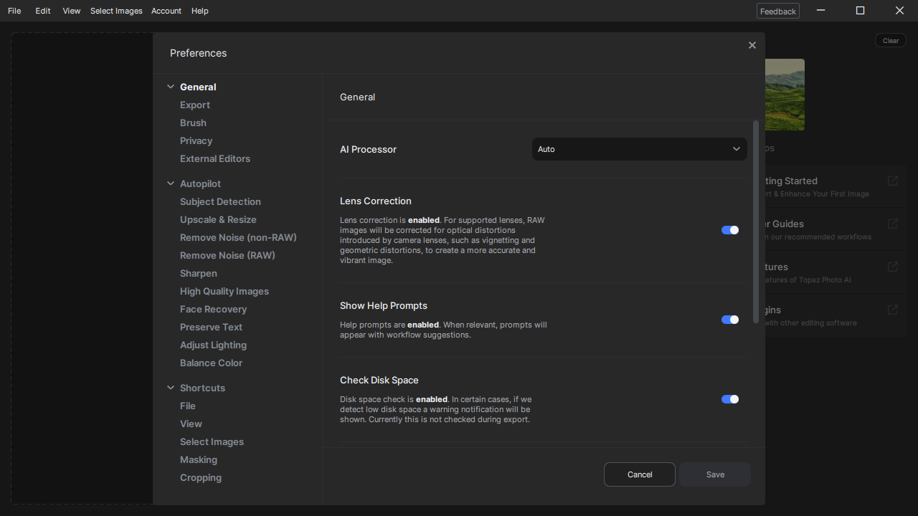Collapse the Autopilot section chevron
This screenshot has height=516, width=918.
tap(171, 183)
